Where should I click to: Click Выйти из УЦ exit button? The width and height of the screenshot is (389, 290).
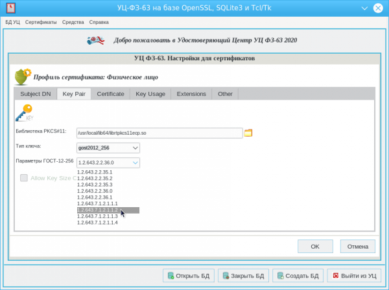click(x=354, y=275)
